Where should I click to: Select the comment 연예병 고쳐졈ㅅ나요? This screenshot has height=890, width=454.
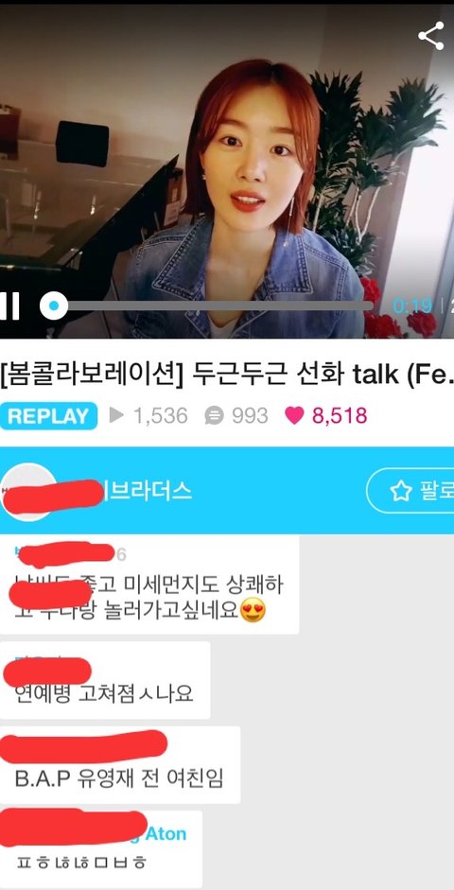pos(105,680)
